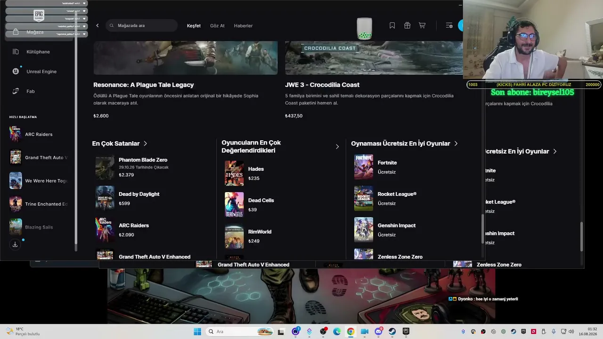Open the shopping cart icon
Screen dimensions: 603x339
click(x=422, y=25)
